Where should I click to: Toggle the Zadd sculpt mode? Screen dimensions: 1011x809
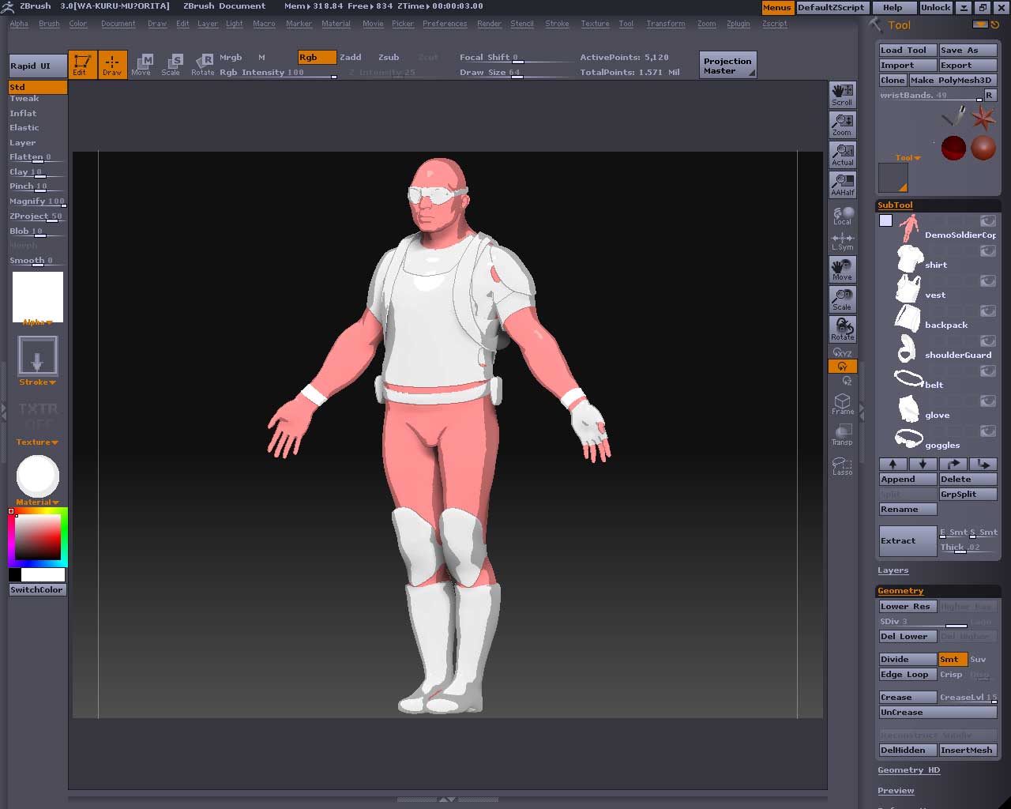[351, 58]
